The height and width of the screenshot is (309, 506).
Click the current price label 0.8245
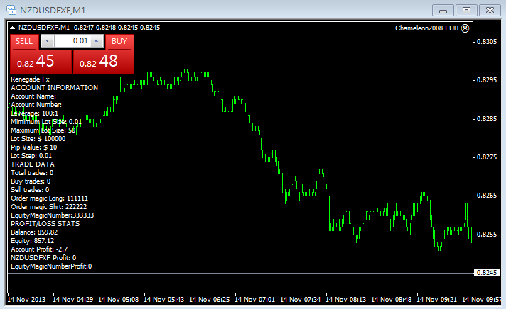[487, 273]
